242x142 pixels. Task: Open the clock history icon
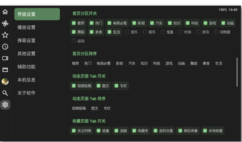(x=5, y=47)
